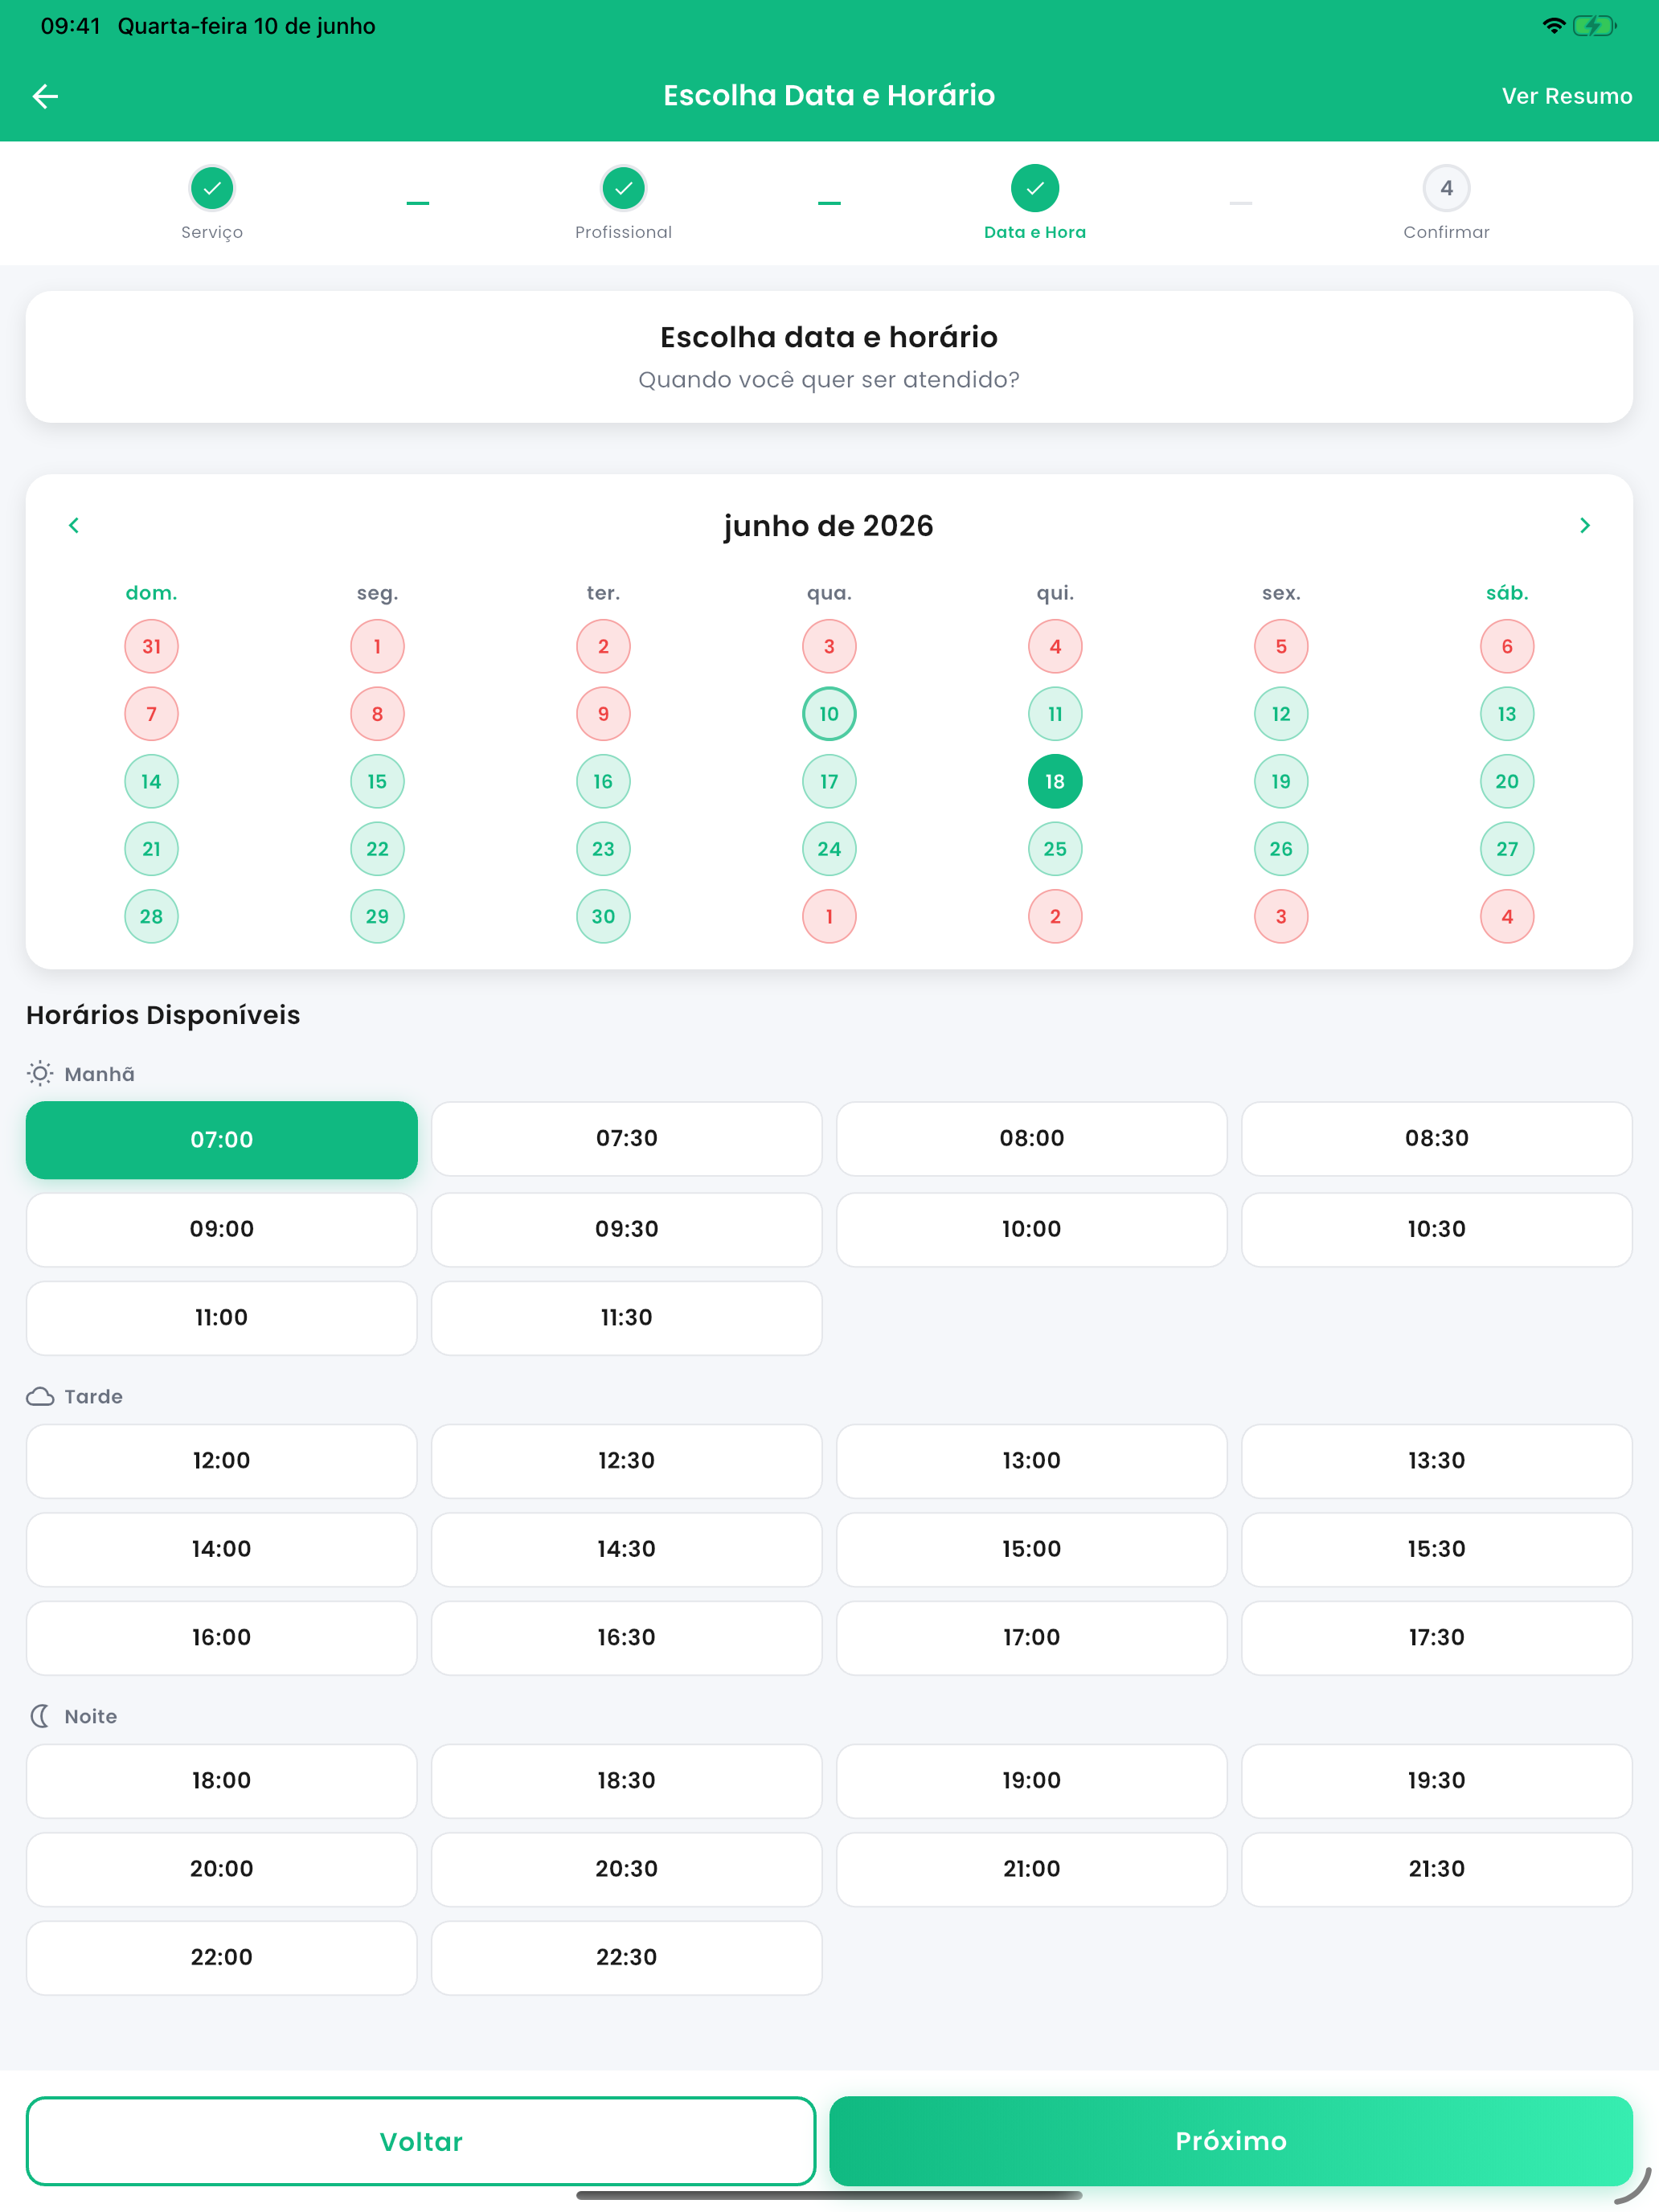Advance calendar to next month
Screen dimensions: 1659x2212
[1584, 525]
